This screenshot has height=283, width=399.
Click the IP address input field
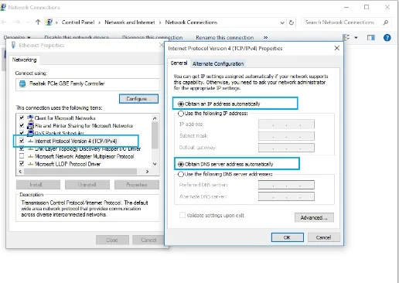[x=286, y=124]
